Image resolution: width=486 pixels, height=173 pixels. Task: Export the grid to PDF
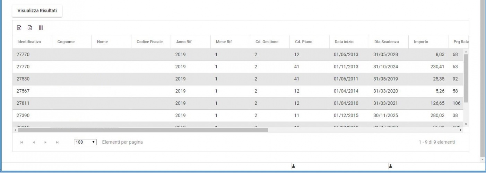click(30, 28)
